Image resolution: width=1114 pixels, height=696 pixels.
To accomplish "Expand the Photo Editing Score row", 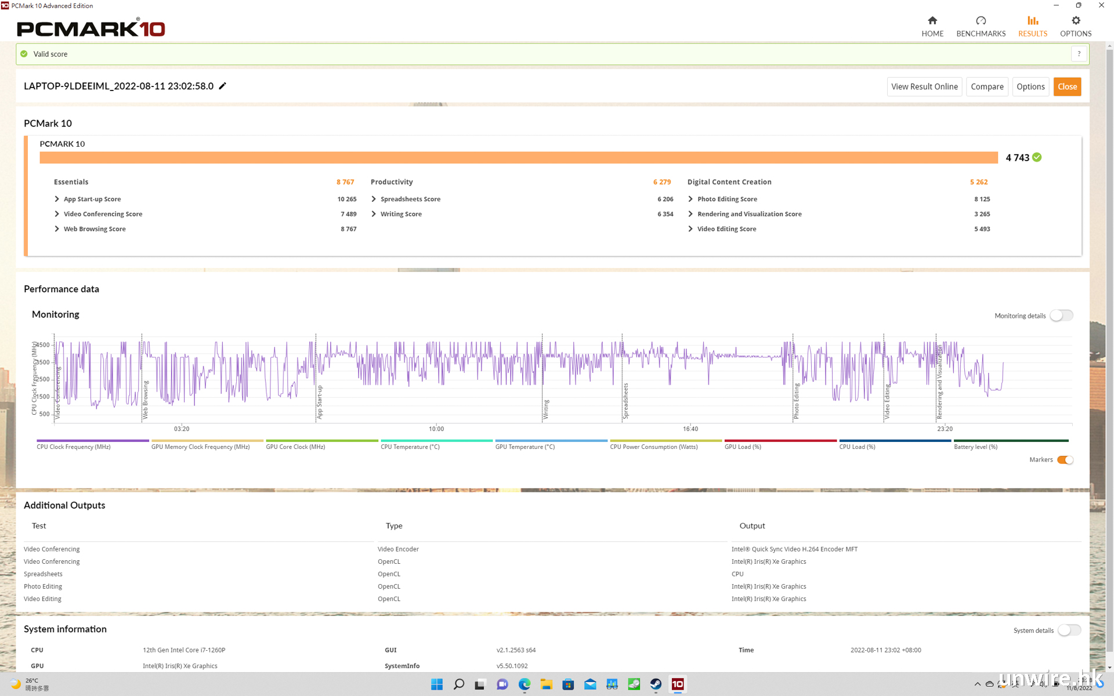I will [690, 199].
